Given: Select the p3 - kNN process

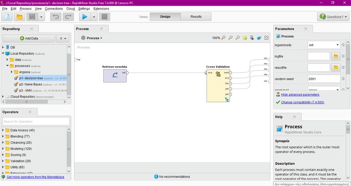Looking at the screenshot, I should (25, 90).
